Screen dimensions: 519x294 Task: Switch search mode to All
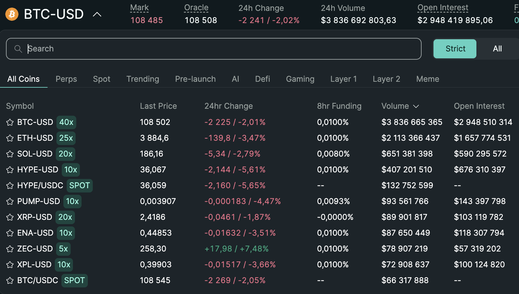(497, 49)
